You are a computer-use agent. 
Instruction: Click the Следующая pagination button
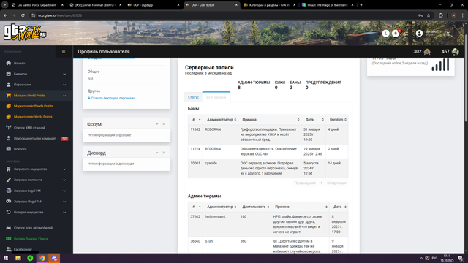pos(336,183)
